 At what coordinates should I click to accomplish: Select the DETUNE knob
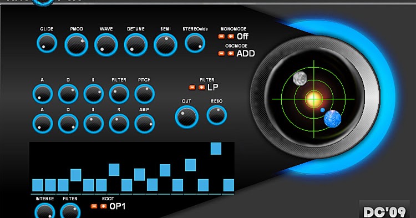[136, 44]
